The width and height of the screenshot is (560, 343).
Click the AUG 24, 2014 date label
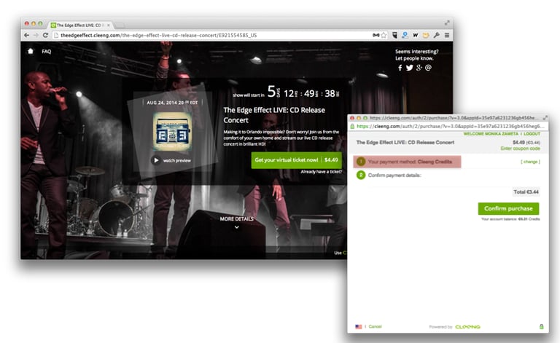pos(172,103)
